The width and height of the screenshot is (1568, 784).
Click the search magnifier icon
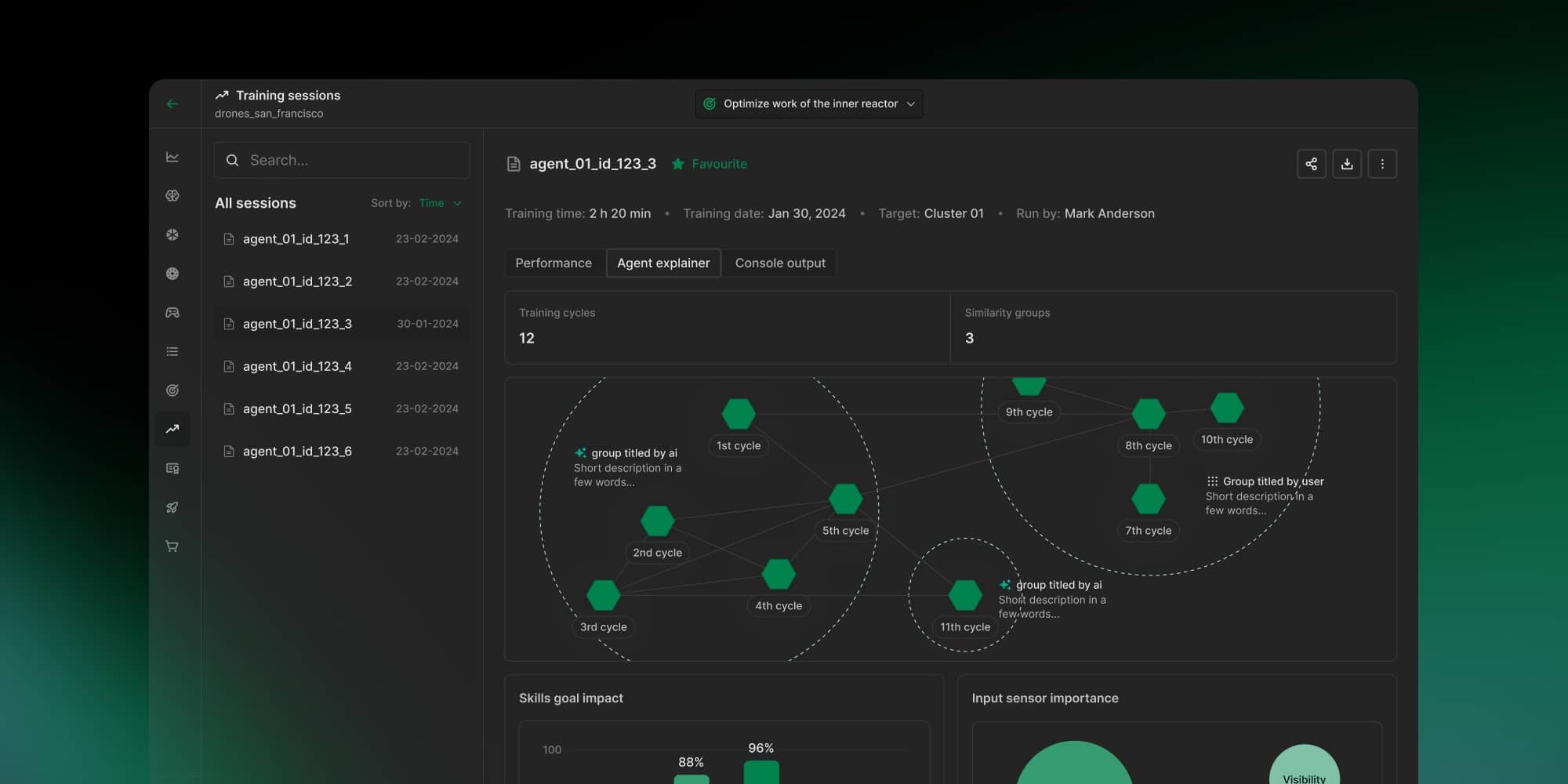pyautogui.click(x=232, y=160)
